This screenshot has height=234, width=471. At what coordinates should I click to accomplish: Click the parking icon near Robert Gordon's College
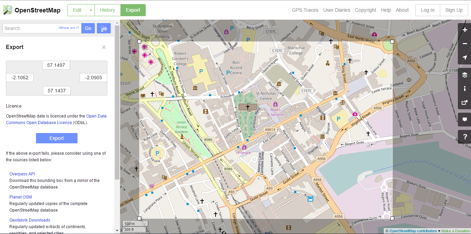coord(201,71)
